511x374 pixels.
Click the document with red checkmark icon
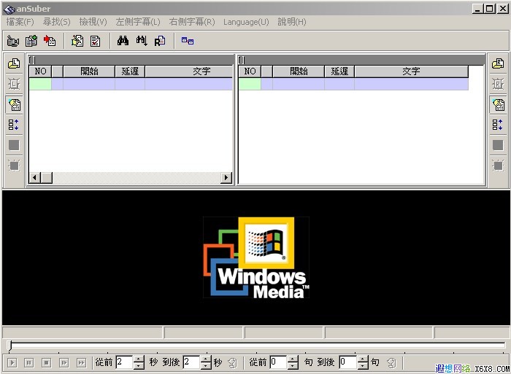point(96,41)
